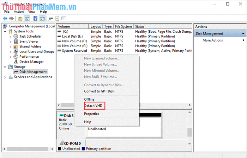Click the Shared Folders icon
Viewport: 247px width, 158px height.
[16, 47]
